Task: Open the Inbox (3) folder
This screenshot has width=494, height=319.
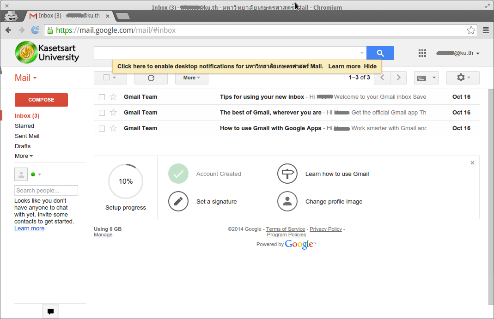Action: 27,116
